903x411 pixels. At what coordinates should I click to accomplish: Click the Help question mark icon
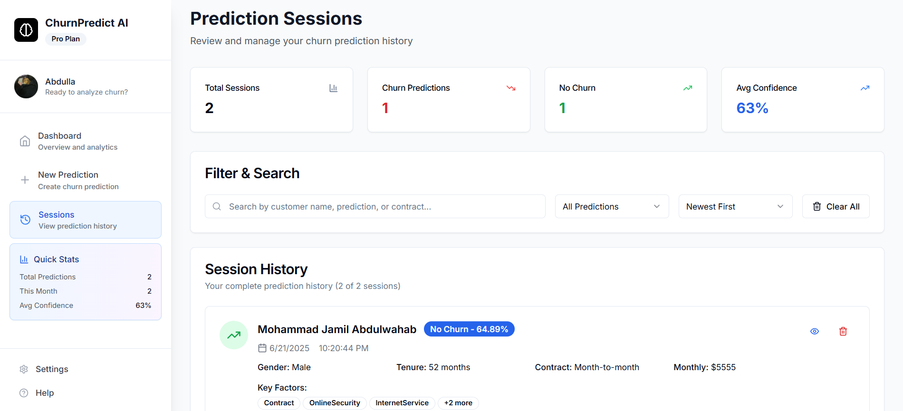pos(24,393)
